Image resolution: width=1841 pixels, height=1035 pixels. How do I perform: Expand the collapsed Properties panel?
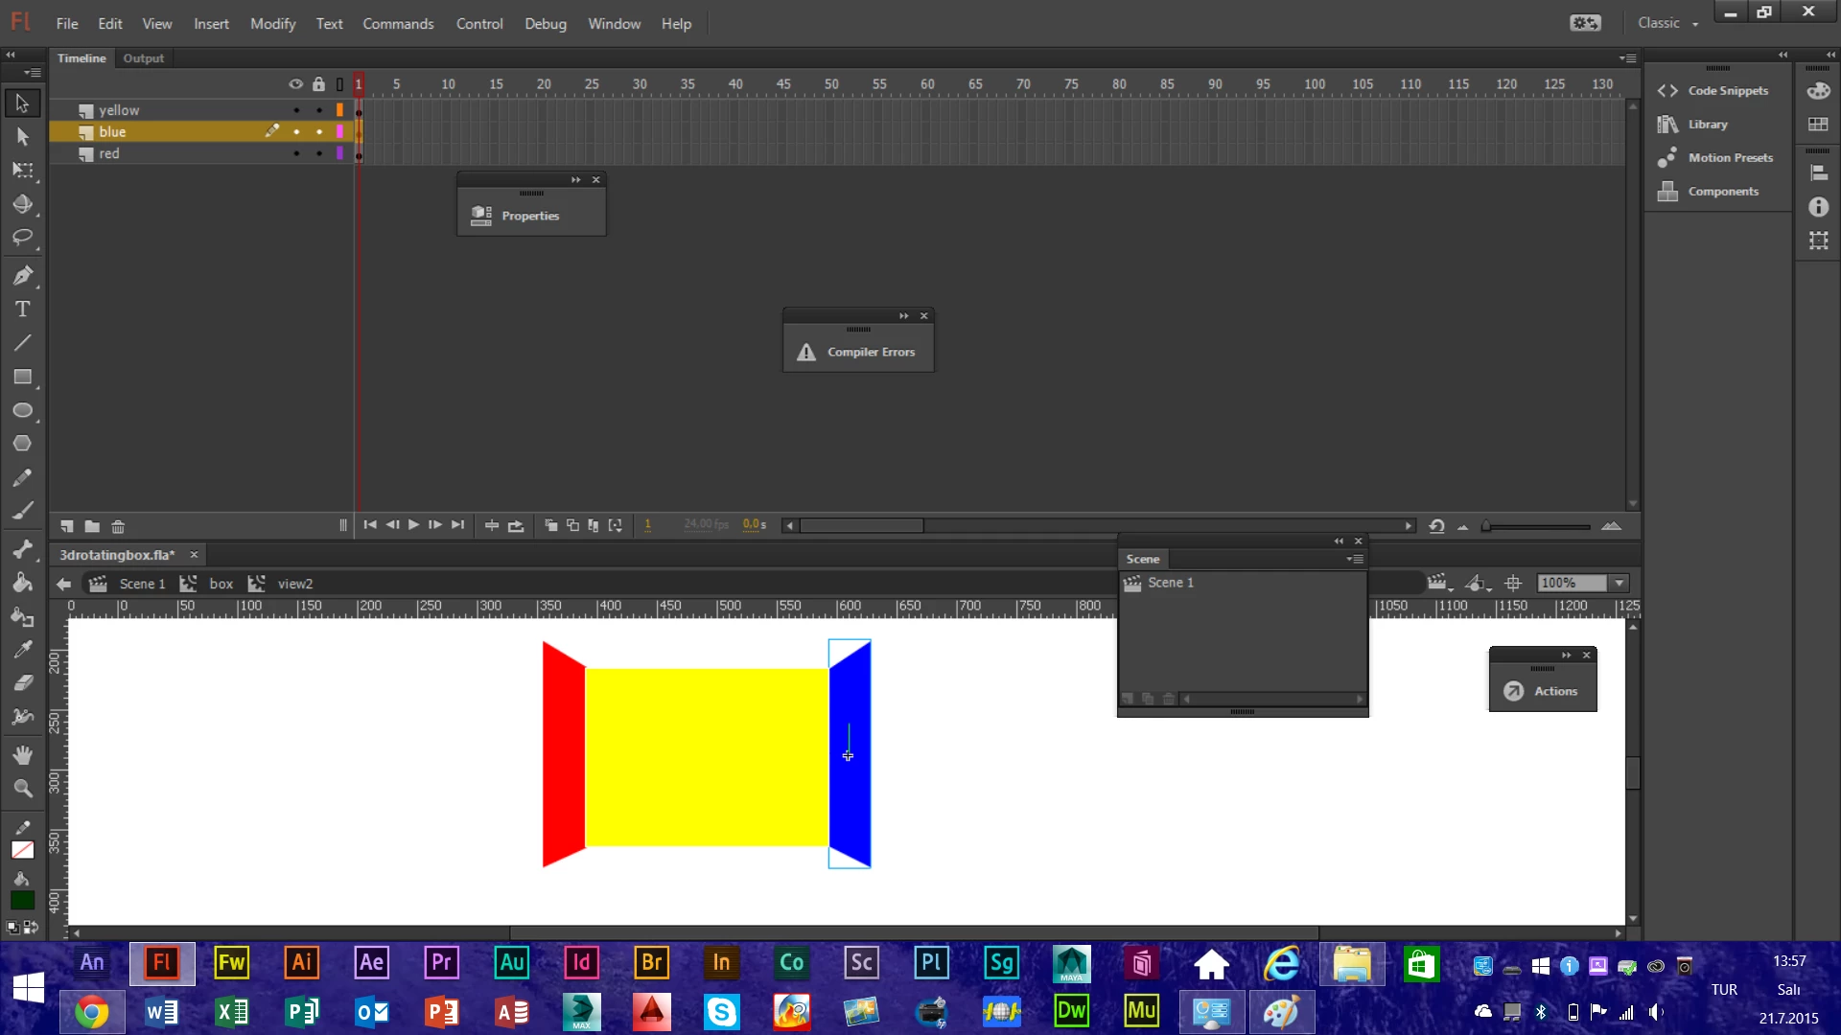pos(529,216)
